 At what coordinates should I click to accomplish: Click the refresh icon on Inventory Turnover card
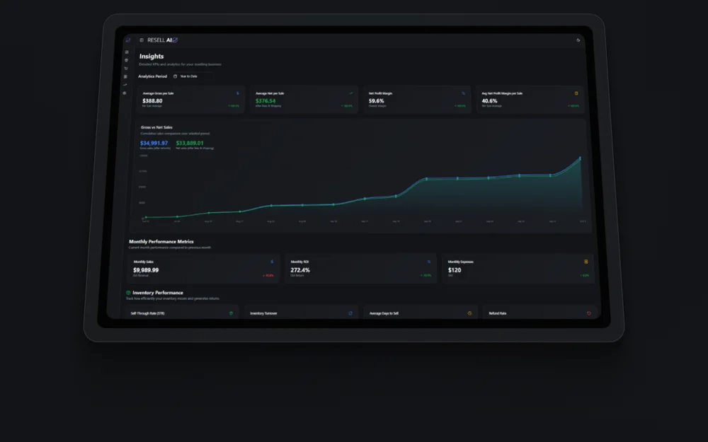tap(350, 313)
